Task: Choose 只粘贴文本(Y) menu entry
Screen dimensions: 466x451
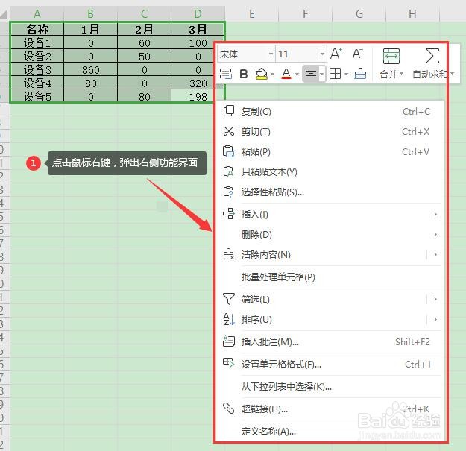Action: pyautogui.click(x=329, y=172)
